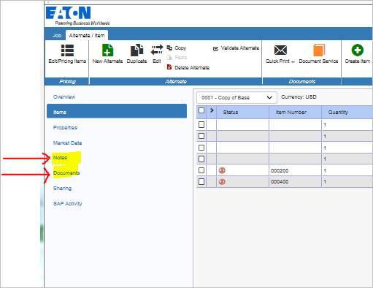Open Sharing in the sidebar
The image size is (373, 288).
[62, 189]
